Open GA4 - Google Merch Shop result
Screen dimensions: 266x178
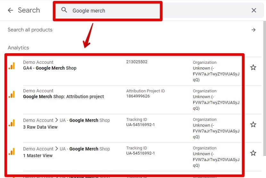point(50,68)
